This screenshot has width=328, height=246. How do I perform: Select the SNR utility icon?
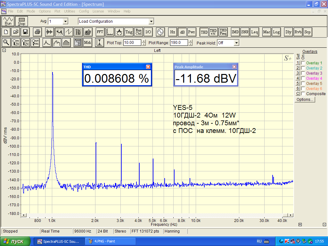[x=245, y=32]
